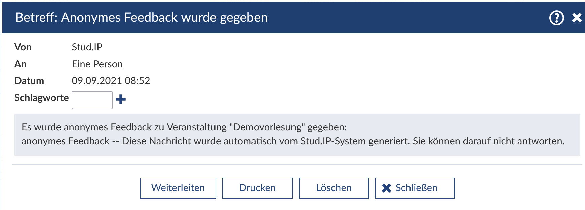585x210 pixels.
Task: Click the X icon inside Schließen button
Action: tap(386, 188)
